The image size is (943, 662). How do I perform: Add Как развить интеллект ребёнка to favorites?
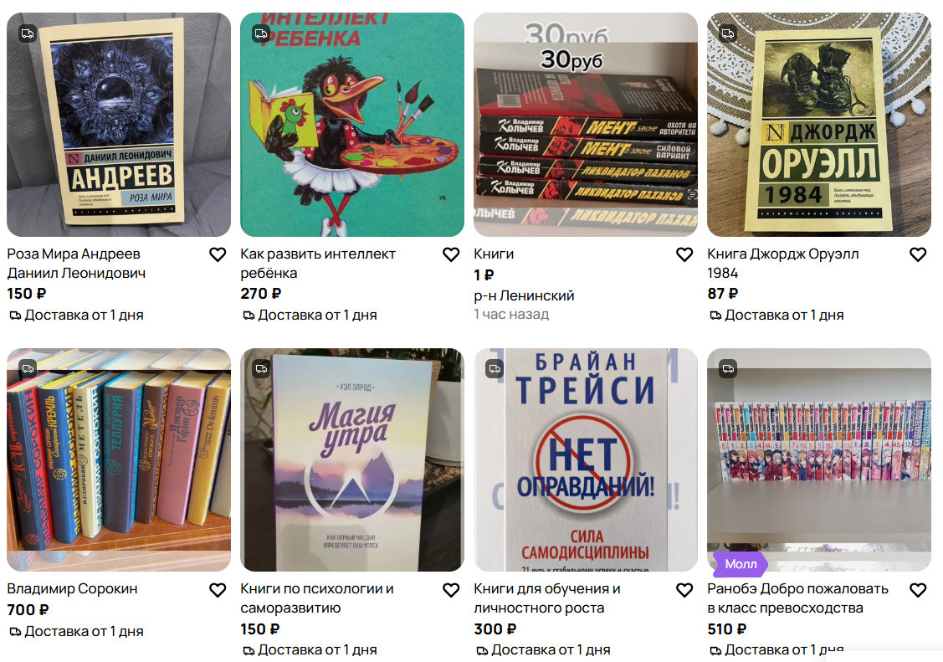tap(451, 255)
